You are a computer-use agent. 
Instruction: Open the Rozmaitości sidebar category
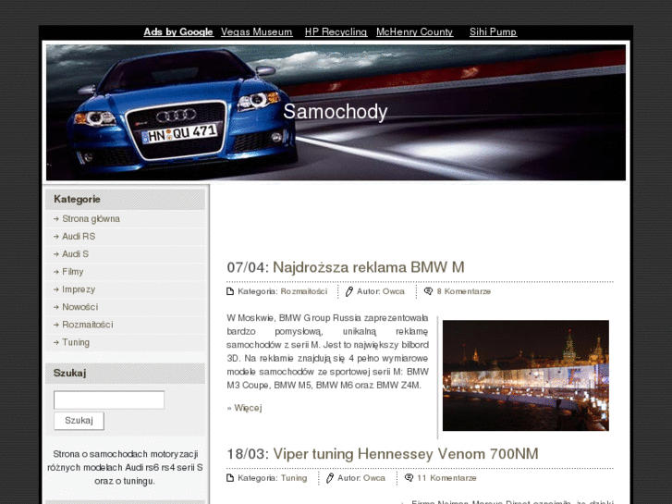point(88,325)
